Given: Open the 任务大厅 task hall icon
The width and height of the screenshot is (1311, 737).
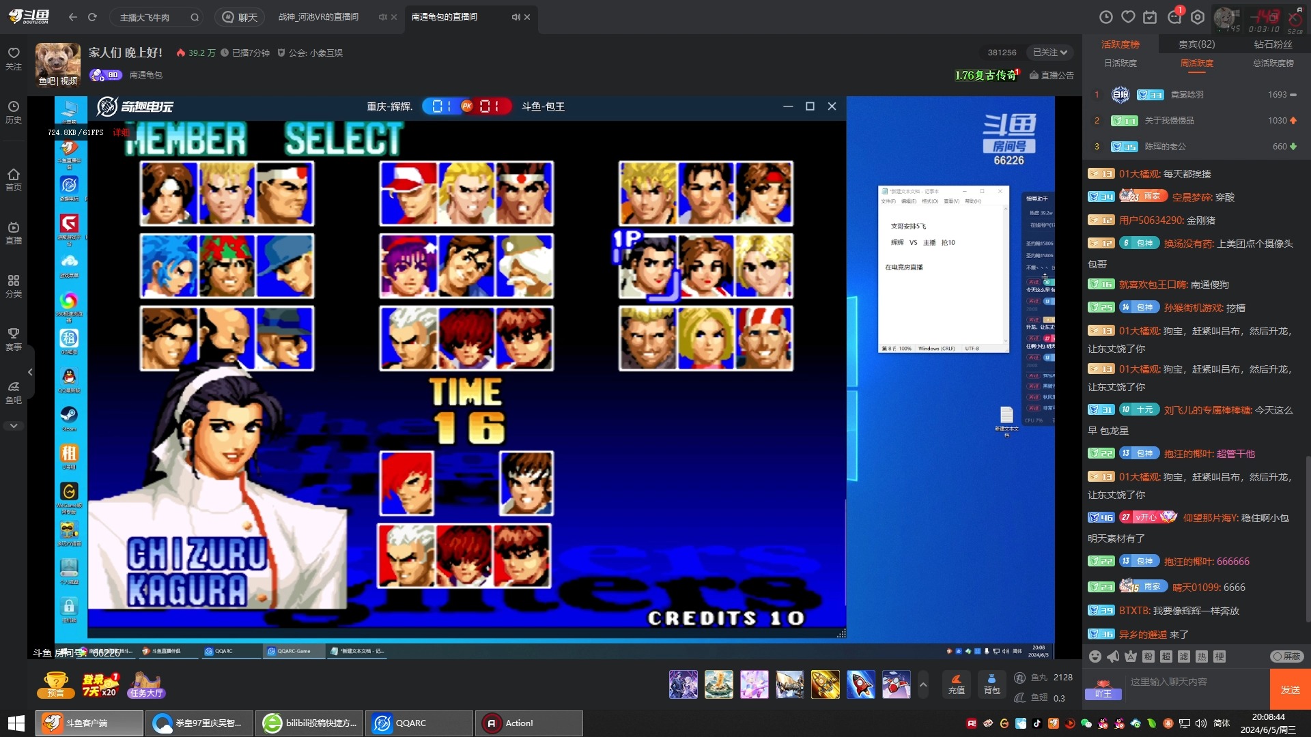Looking at the screenshot, I should tap(146, 684).
